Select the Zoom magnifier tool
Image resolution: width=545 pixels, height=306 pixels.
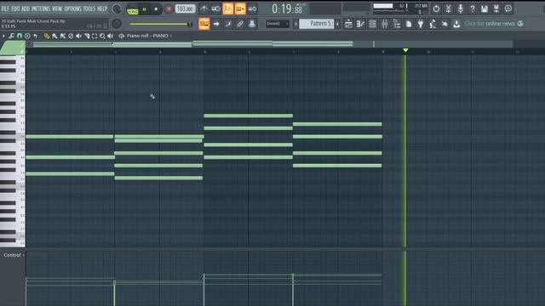102,36
